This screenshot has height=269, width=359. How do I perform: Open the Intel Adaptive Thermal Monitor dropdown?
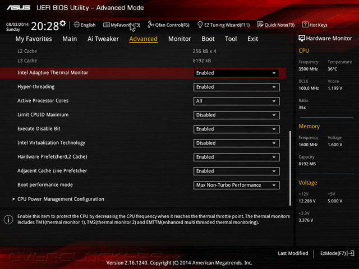[237, 73]
